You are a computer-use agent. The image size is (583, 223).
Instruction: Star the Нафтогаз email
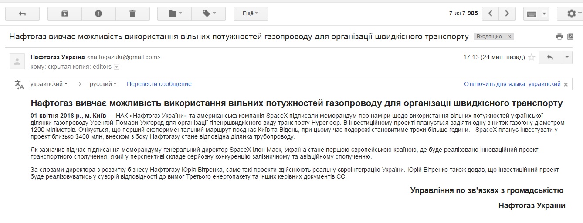point(531,57)
